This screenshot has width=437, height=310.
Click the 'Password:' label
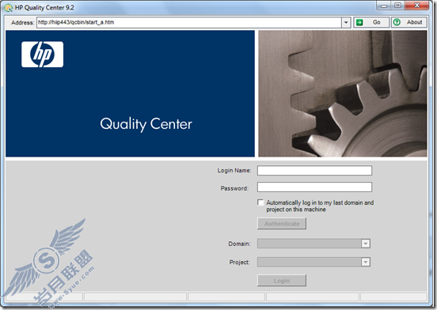[234, 188]
